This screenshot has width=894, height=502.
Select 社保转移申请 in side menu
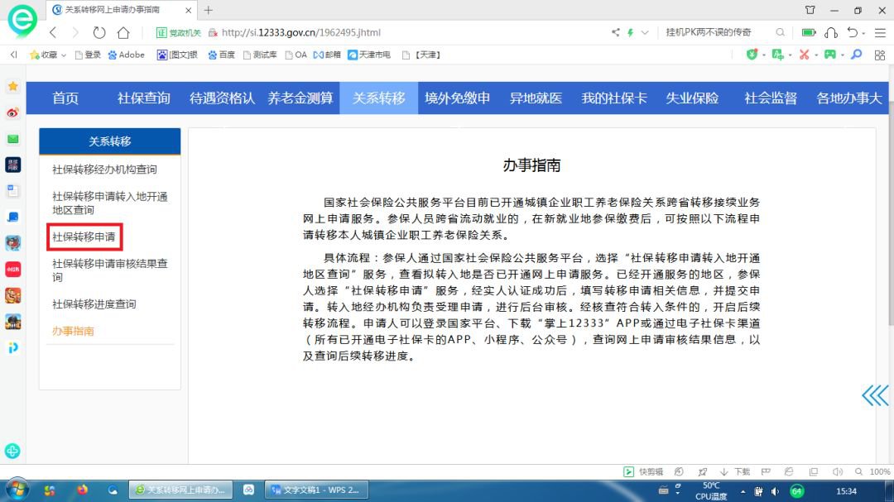[84, 237]
